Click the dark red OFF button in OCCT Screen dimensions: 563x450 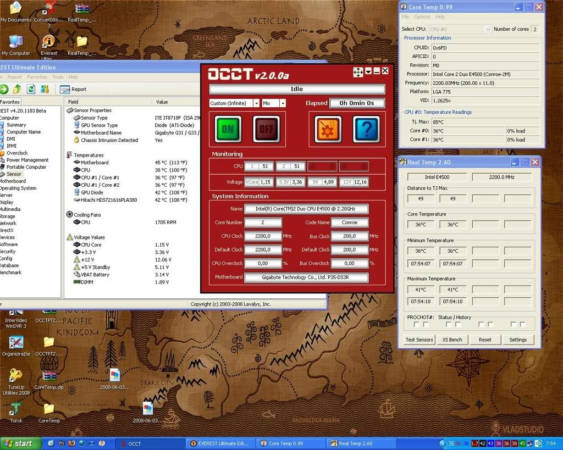[x=266, y=129]
